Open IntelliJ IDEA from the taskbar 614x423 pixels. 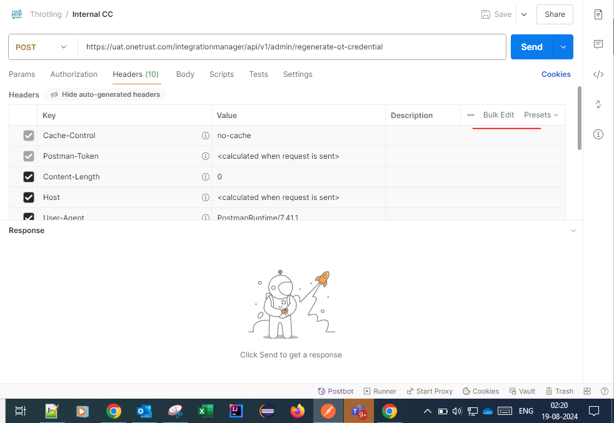236,411
